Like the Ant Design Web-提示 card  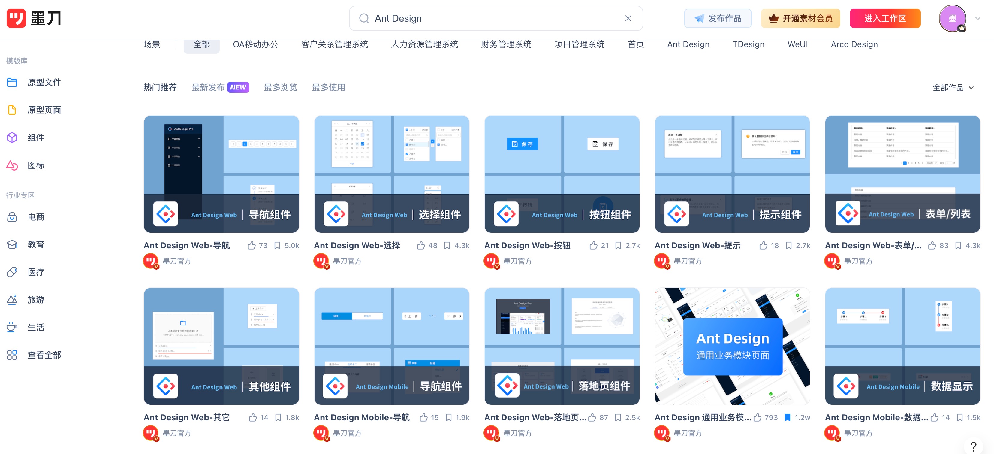click(763, 246)
